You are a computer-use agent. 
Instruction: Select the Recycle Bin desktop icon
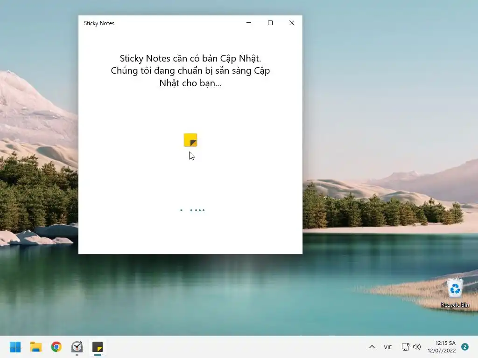455,293
